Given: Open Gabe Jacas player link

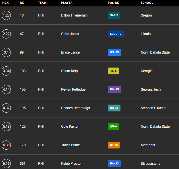Looking at the screenshot, I should coord(70,34).
